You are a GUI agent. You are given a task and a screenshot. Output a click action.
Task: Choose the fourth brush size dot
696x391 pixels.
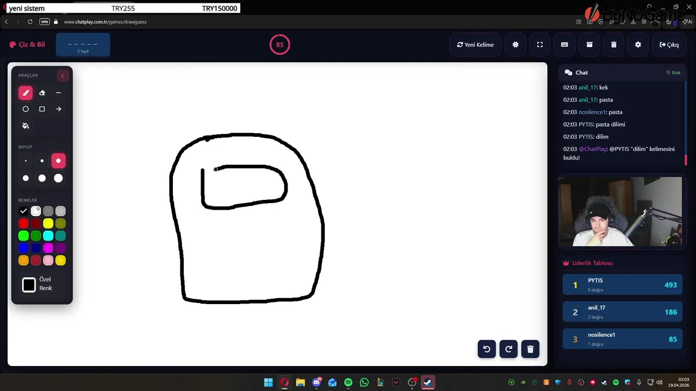tap(26, 178)
